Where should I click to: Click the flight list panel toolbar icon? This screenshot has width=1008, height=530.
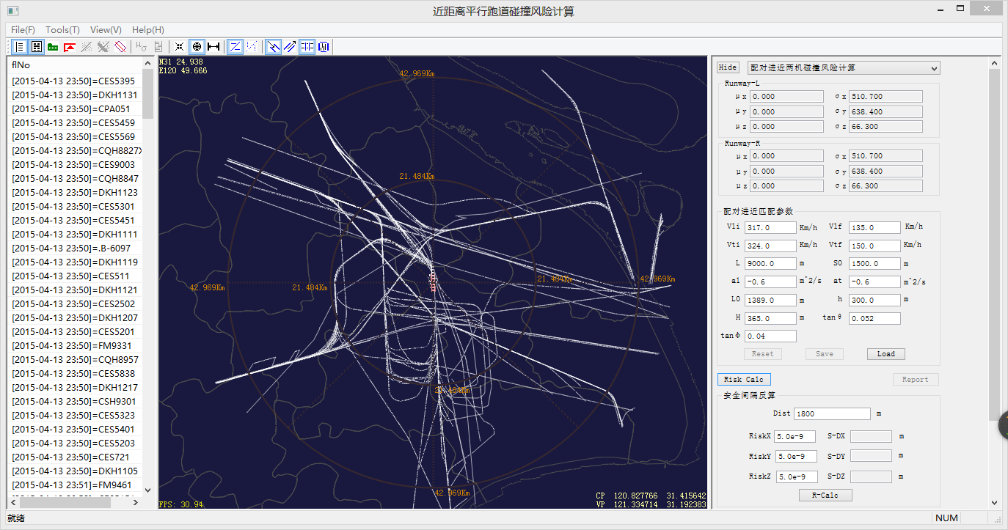(x=19, y=47)
